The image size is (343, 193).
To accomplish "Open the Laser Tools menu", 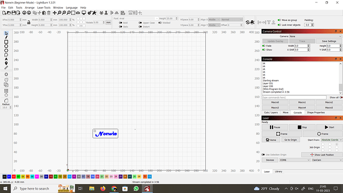I will tap(44, 7).
